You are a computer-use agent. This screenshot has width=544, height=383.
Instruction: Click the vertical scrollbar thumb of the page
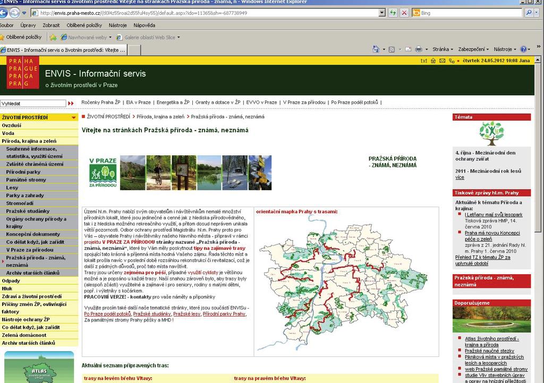tap(538, 148)
